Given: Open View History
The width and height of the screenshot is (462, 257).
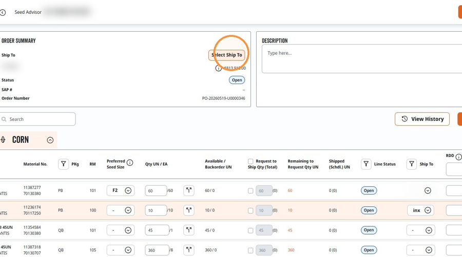Looking at the screenshot, I should (422, 119).
